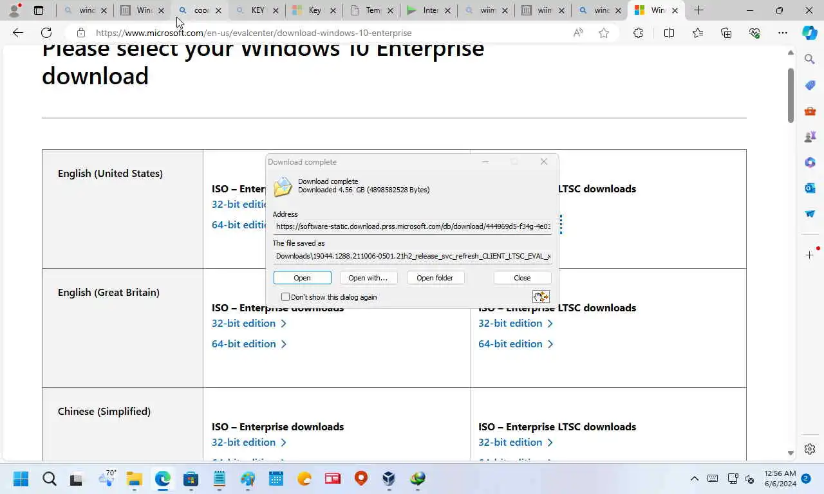
Task: Open Microsoft 365 in the sidebar
Action: coord(810,162)
